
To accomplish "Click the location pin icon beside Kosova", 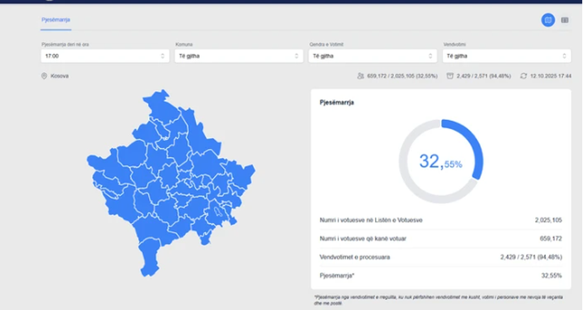I will [x=44, y=76].
